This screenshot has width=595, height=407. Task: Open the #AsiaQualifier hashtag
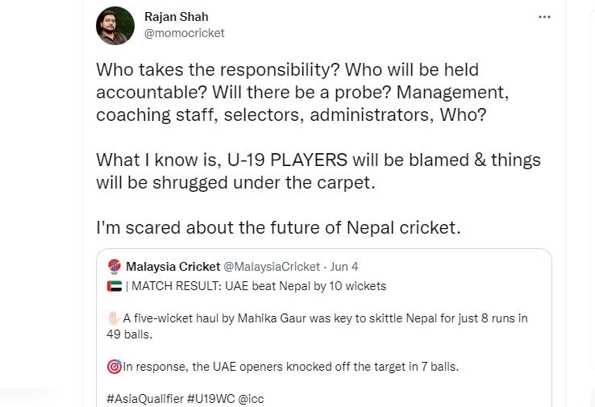145,399
